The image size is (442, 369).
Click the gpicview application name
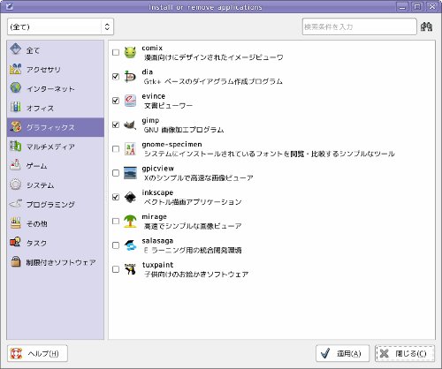click(157, 169)
